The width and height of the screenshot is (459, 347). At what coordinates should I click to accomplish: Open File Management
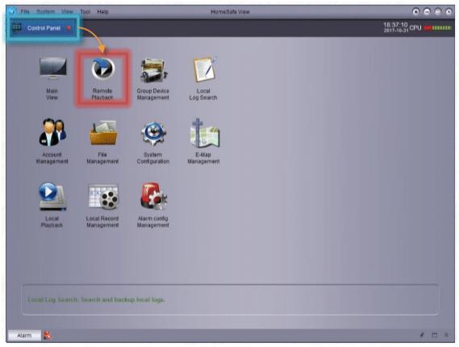(x=102, y=133)
